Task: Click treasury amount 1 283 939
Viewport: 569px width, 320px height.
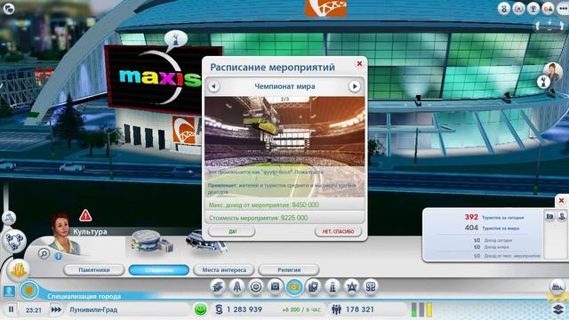Action: click(244, 309)
